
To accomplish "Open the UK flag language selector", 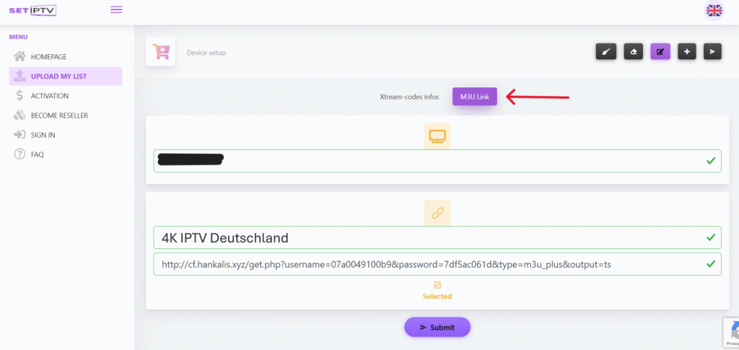I will click(x=714, y=10).
